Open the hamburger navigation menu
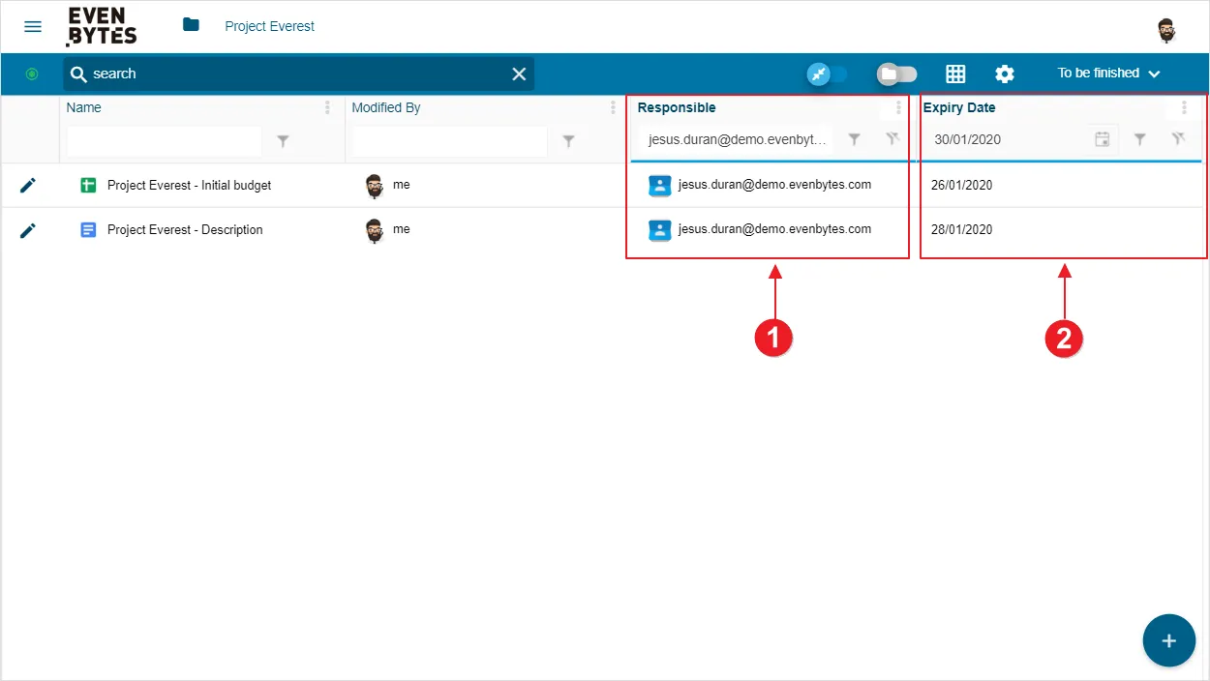The height and width of the screenshot is (681, 1210). 33,26
